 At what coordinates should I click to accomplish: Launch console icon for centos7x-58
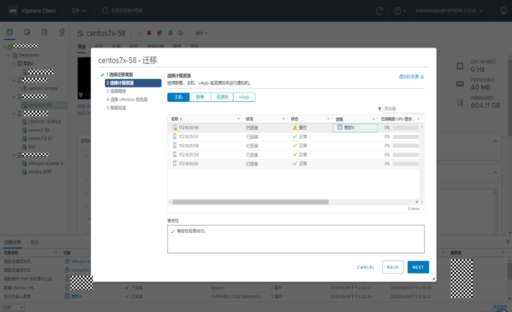point(159,33)
